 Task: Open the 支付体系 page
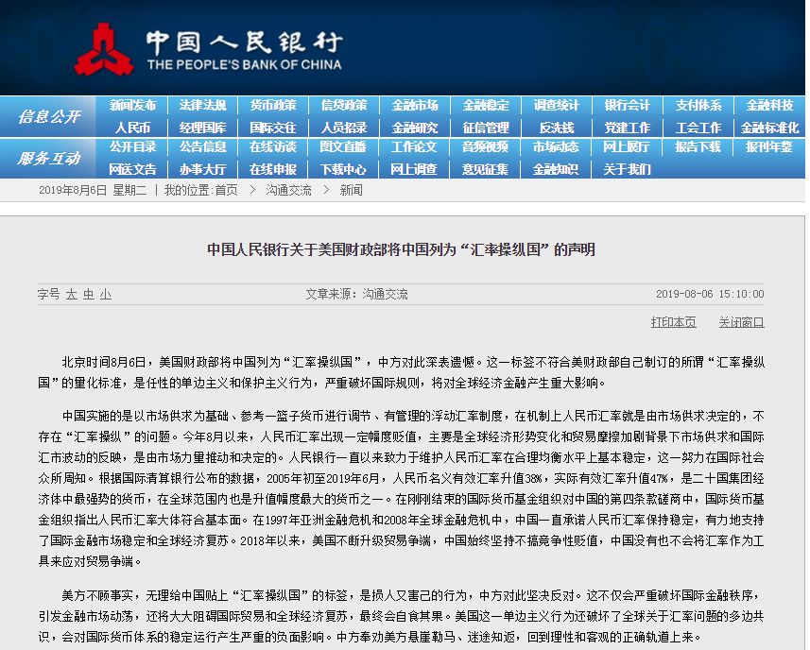[698, 105]
